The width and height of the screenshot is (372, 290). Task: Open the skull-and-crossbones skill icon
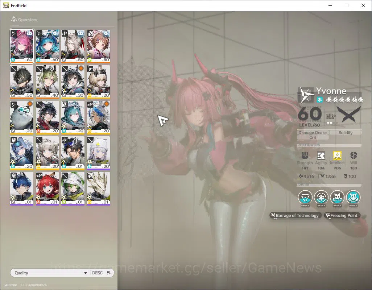coord(337,197)
